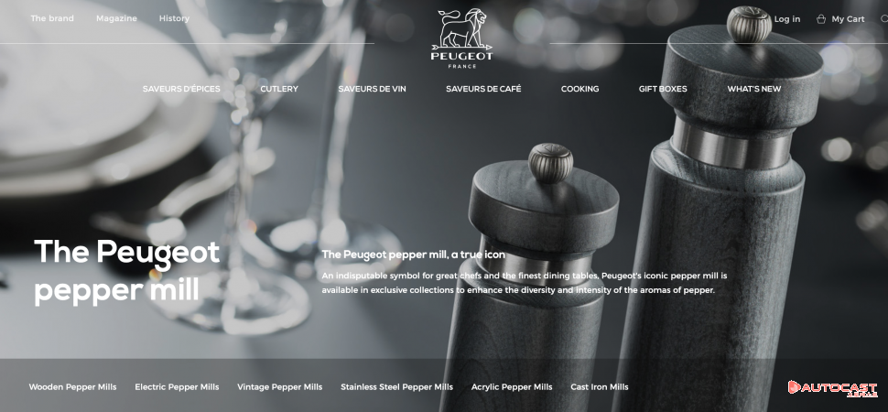This screenshot has height=412, width=888.
Task: Open the Gift Boxes menu
Action: pyautogui.click(x=663, y=89)
